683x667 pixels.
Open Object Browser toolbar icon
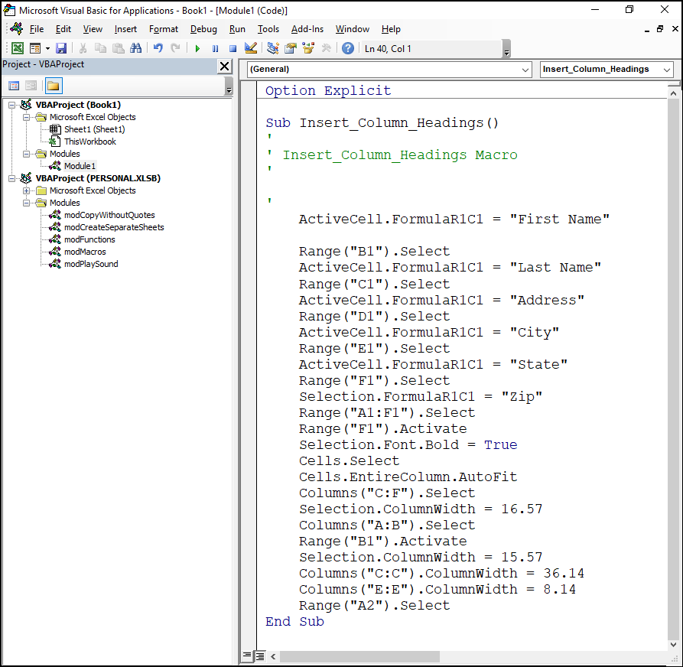(x=308, y=48)
